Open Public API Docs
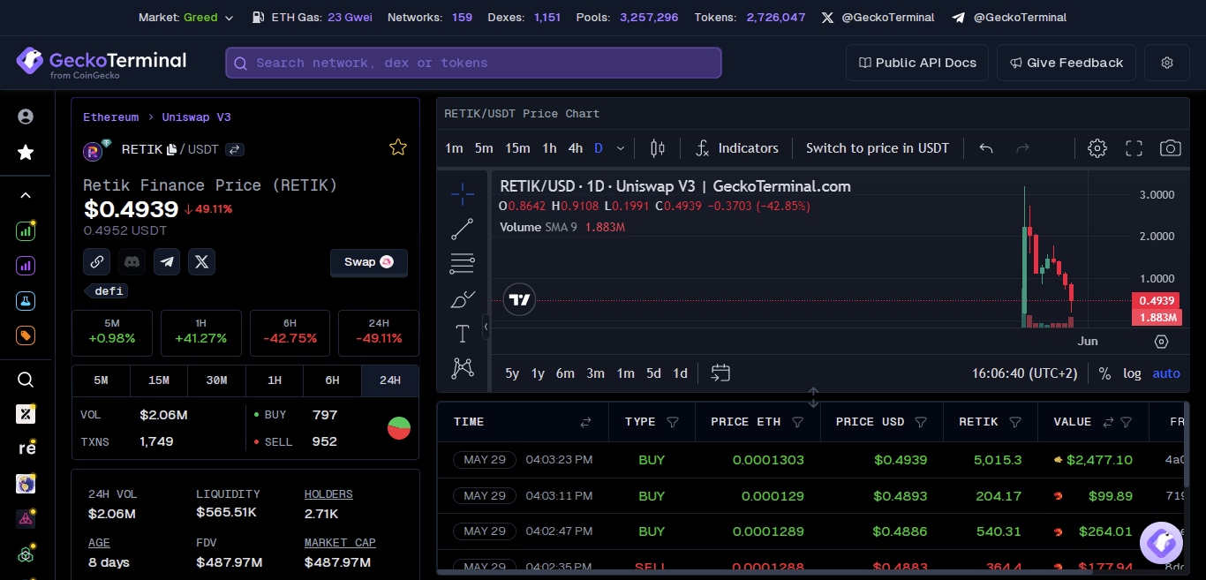The height and width of the screenshot is (580, 1206). pos(917,63)
